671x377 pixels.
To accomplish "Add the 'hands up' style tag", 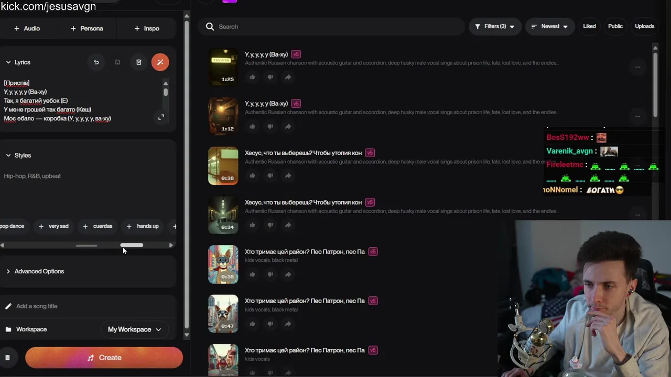I will click(143, 226).
